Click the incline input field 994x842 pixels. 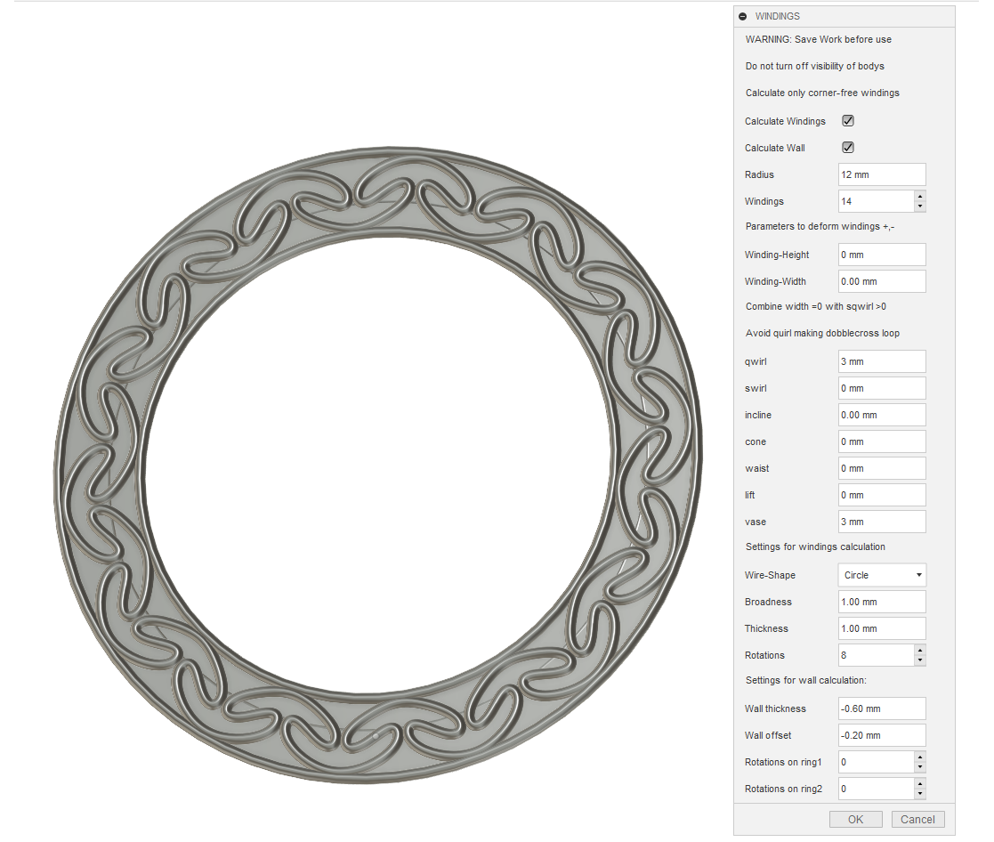pos(881,415)
